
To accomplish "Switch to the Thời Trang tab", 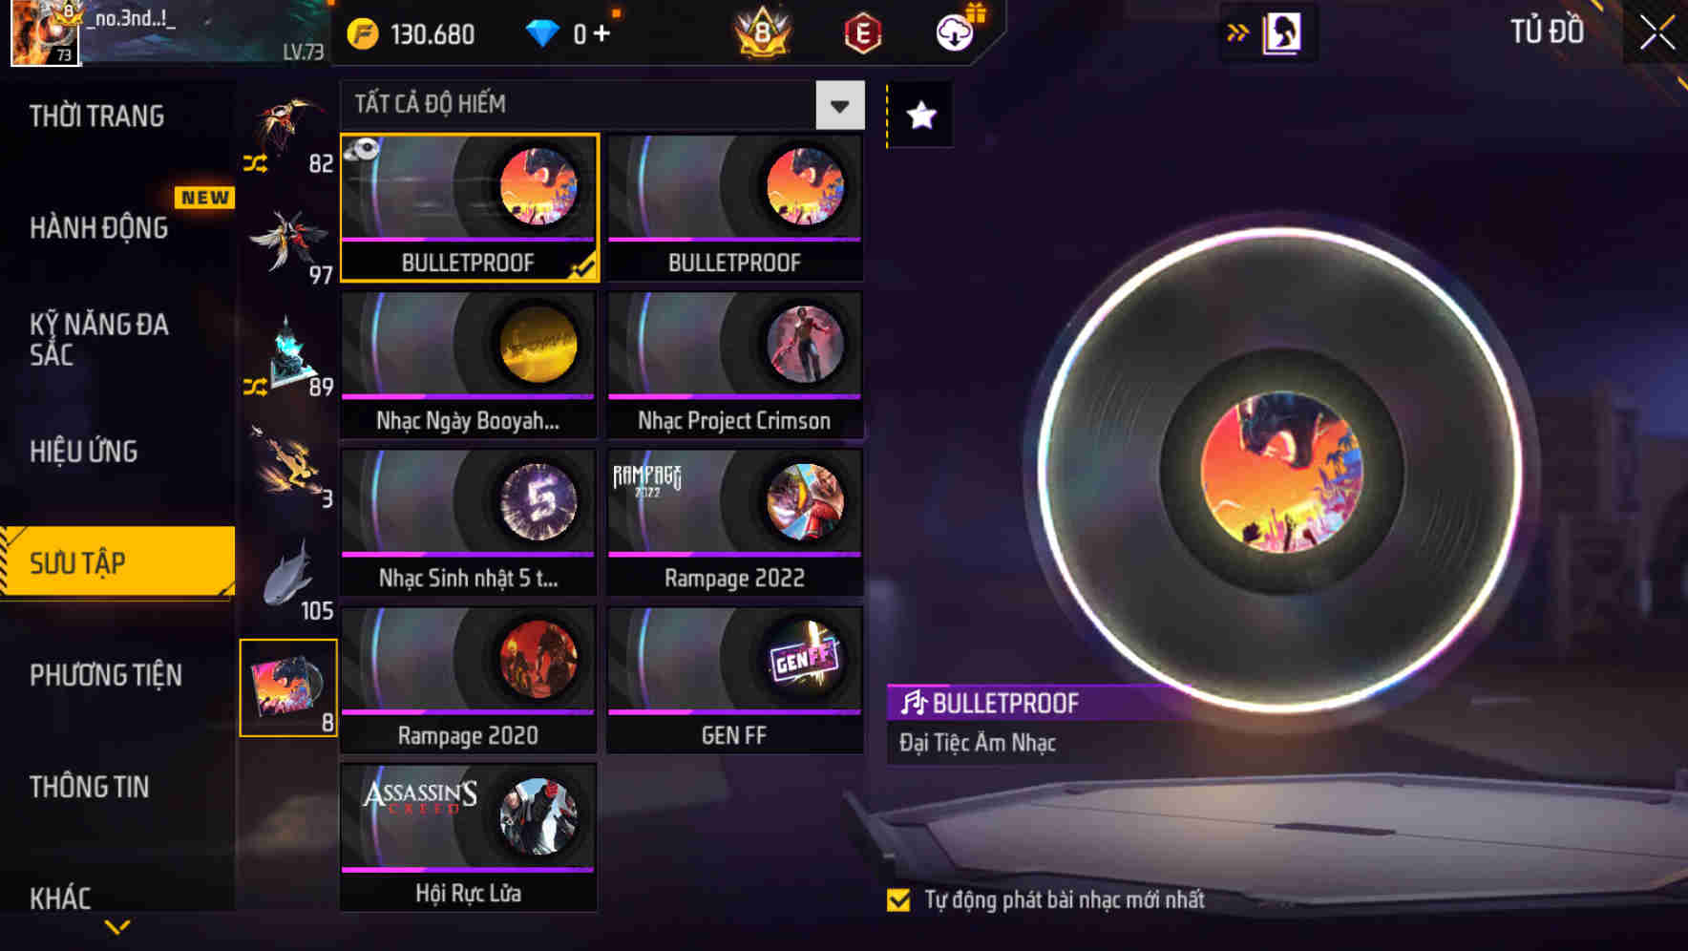I will point(96,116).
